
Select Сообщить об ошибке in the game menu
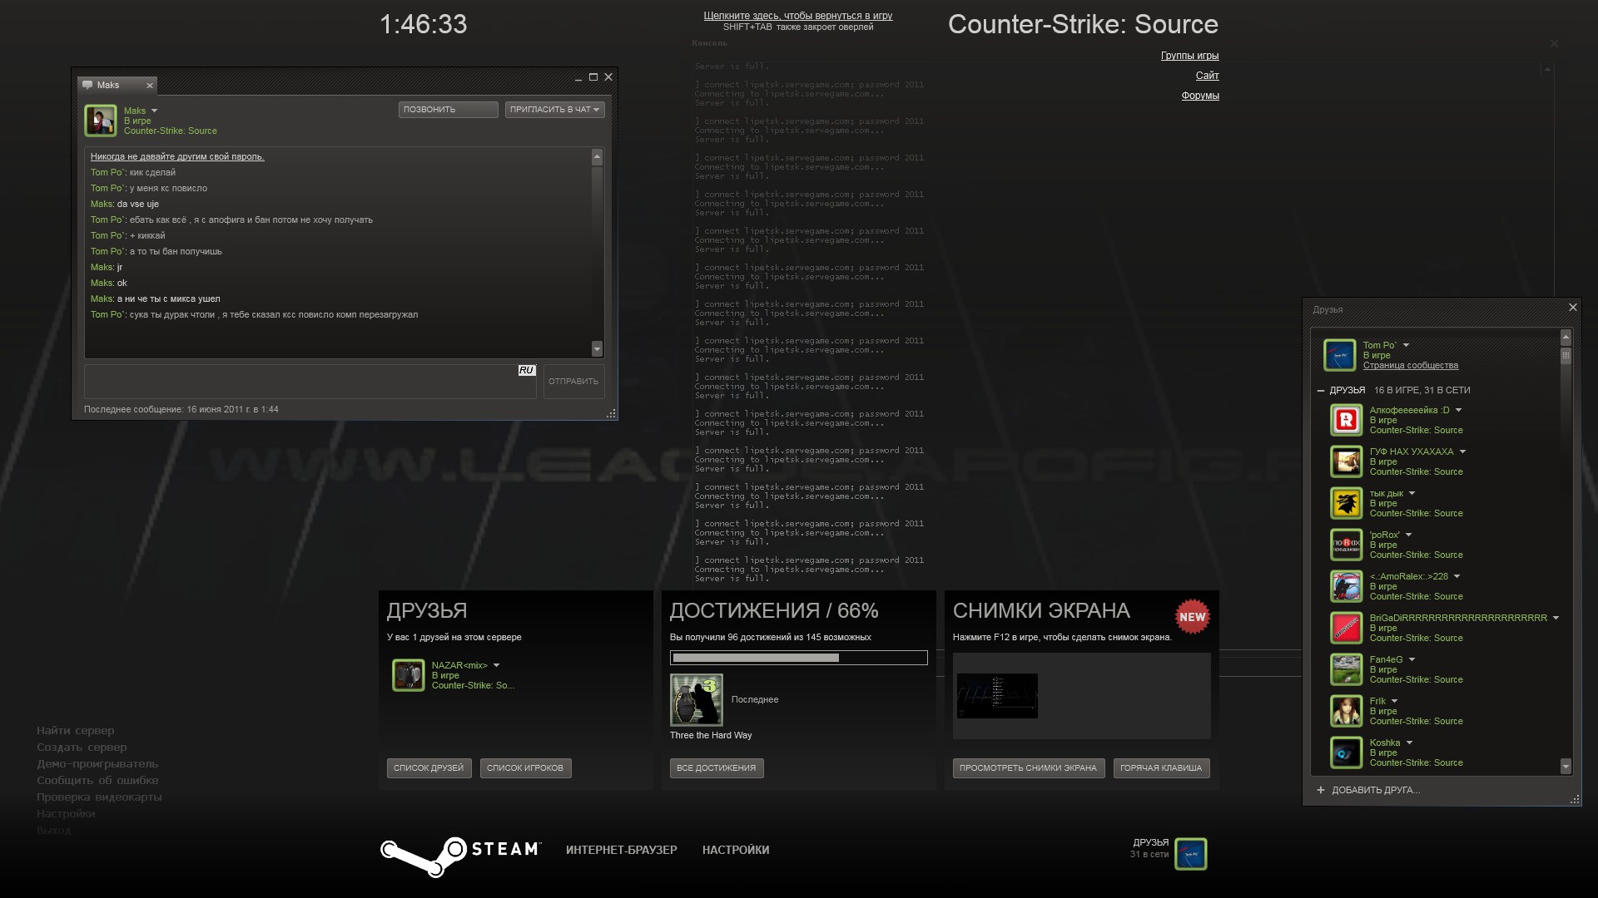97,781
